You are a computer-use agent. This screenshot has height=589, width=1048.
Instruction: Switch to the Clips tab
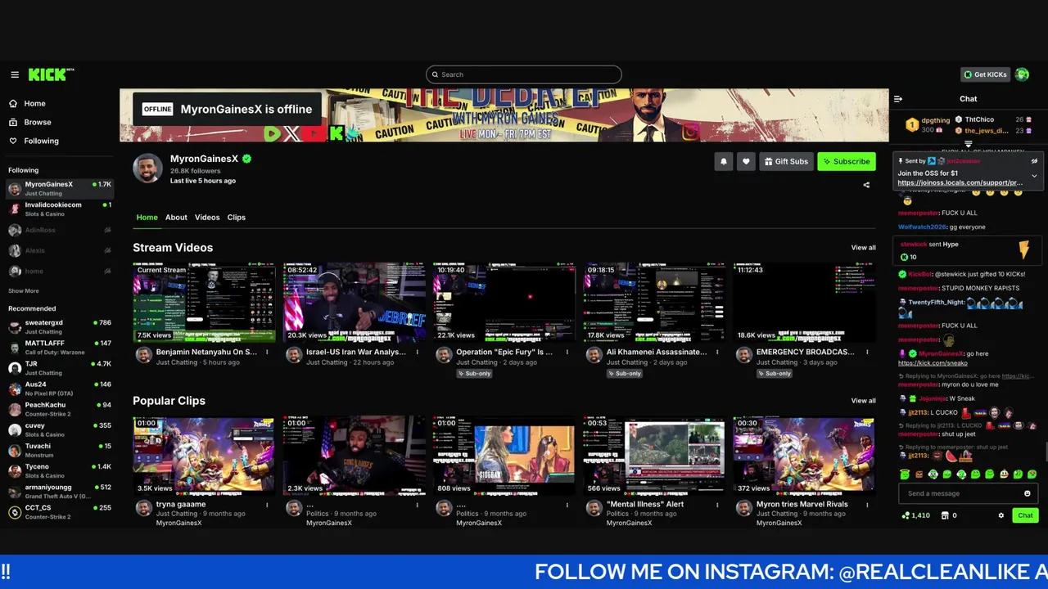[x=237, y=218]
